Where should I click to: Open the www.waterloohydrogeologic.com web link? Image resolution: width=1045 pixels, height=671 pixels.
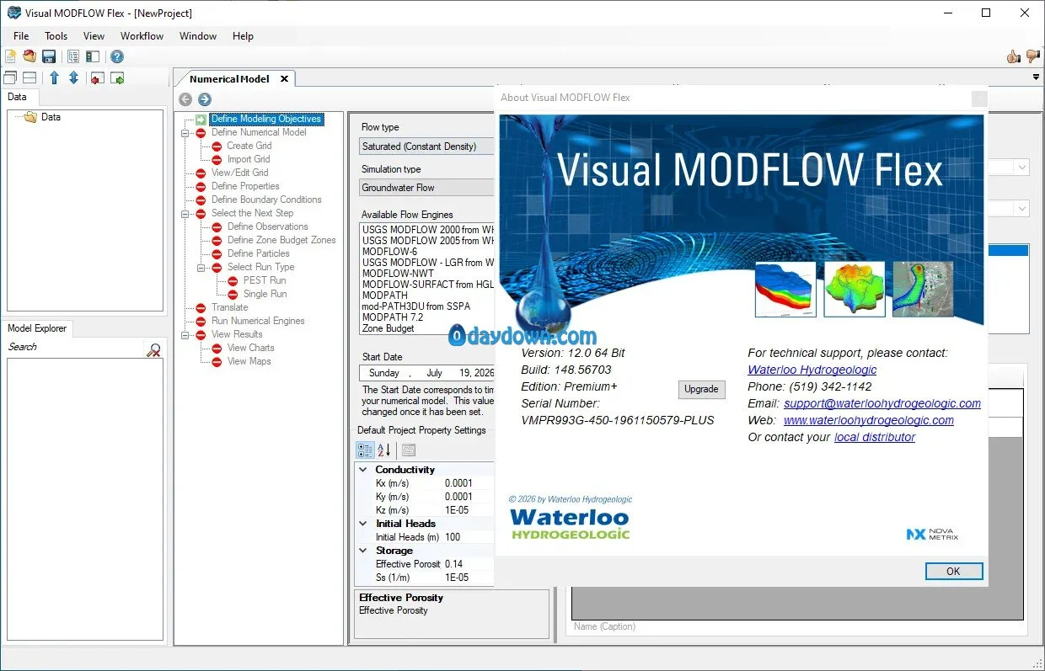point(869,420)
